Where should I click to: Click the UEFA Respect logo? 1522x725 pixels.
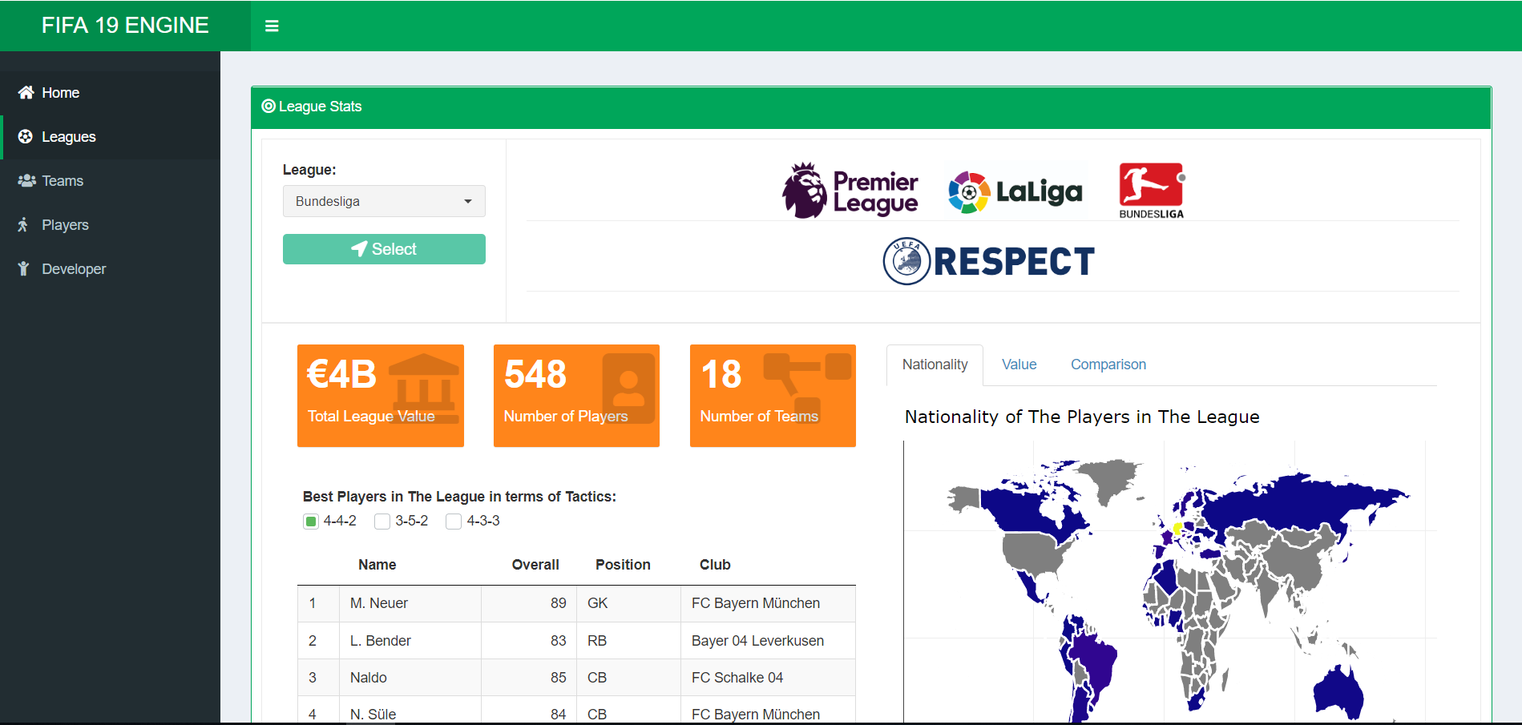pos(987,260)
